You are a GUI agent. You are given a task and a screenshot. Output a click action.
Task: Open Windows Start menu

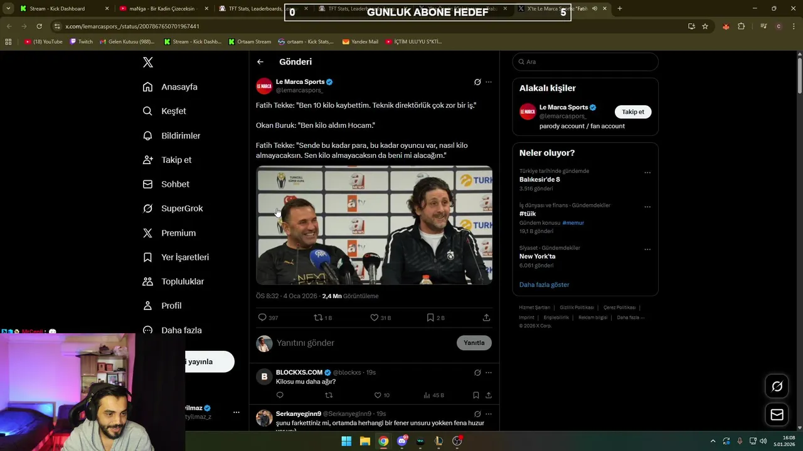(346, 441)
